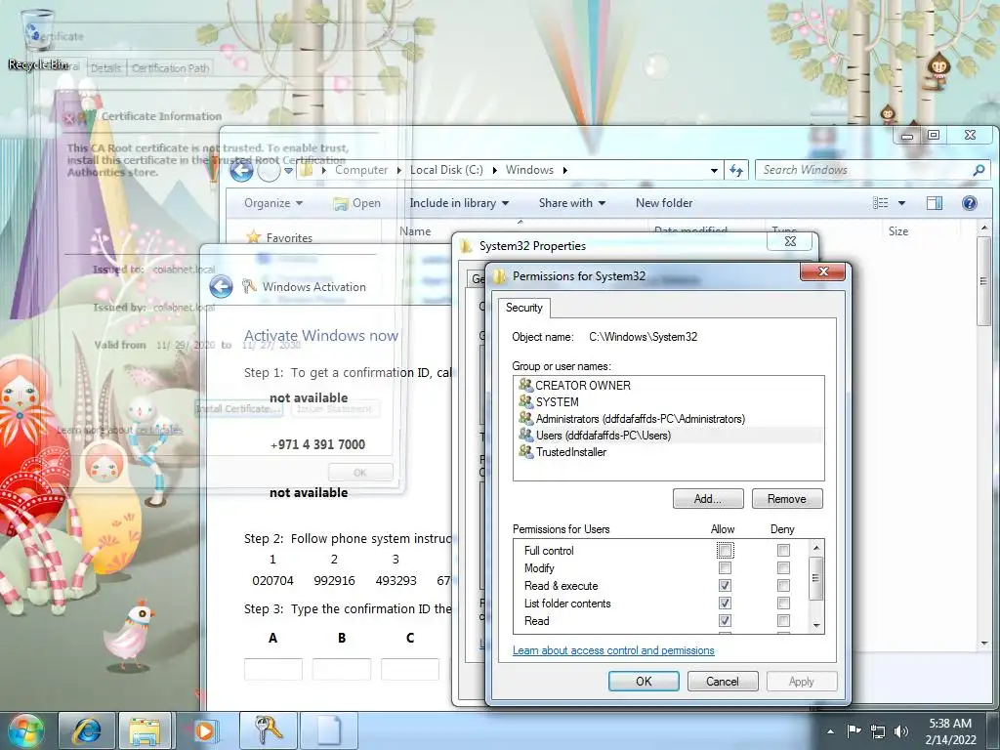Click the Explorer search magnifier icon
This screenshot has height=750, width=1000.
click(x=979, y=170)
